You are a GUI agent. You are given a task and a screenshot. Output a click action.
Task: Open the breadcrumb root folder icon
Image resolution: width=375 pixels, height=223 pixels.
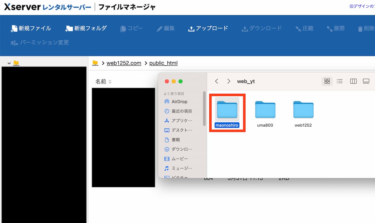tap(95, 63)
